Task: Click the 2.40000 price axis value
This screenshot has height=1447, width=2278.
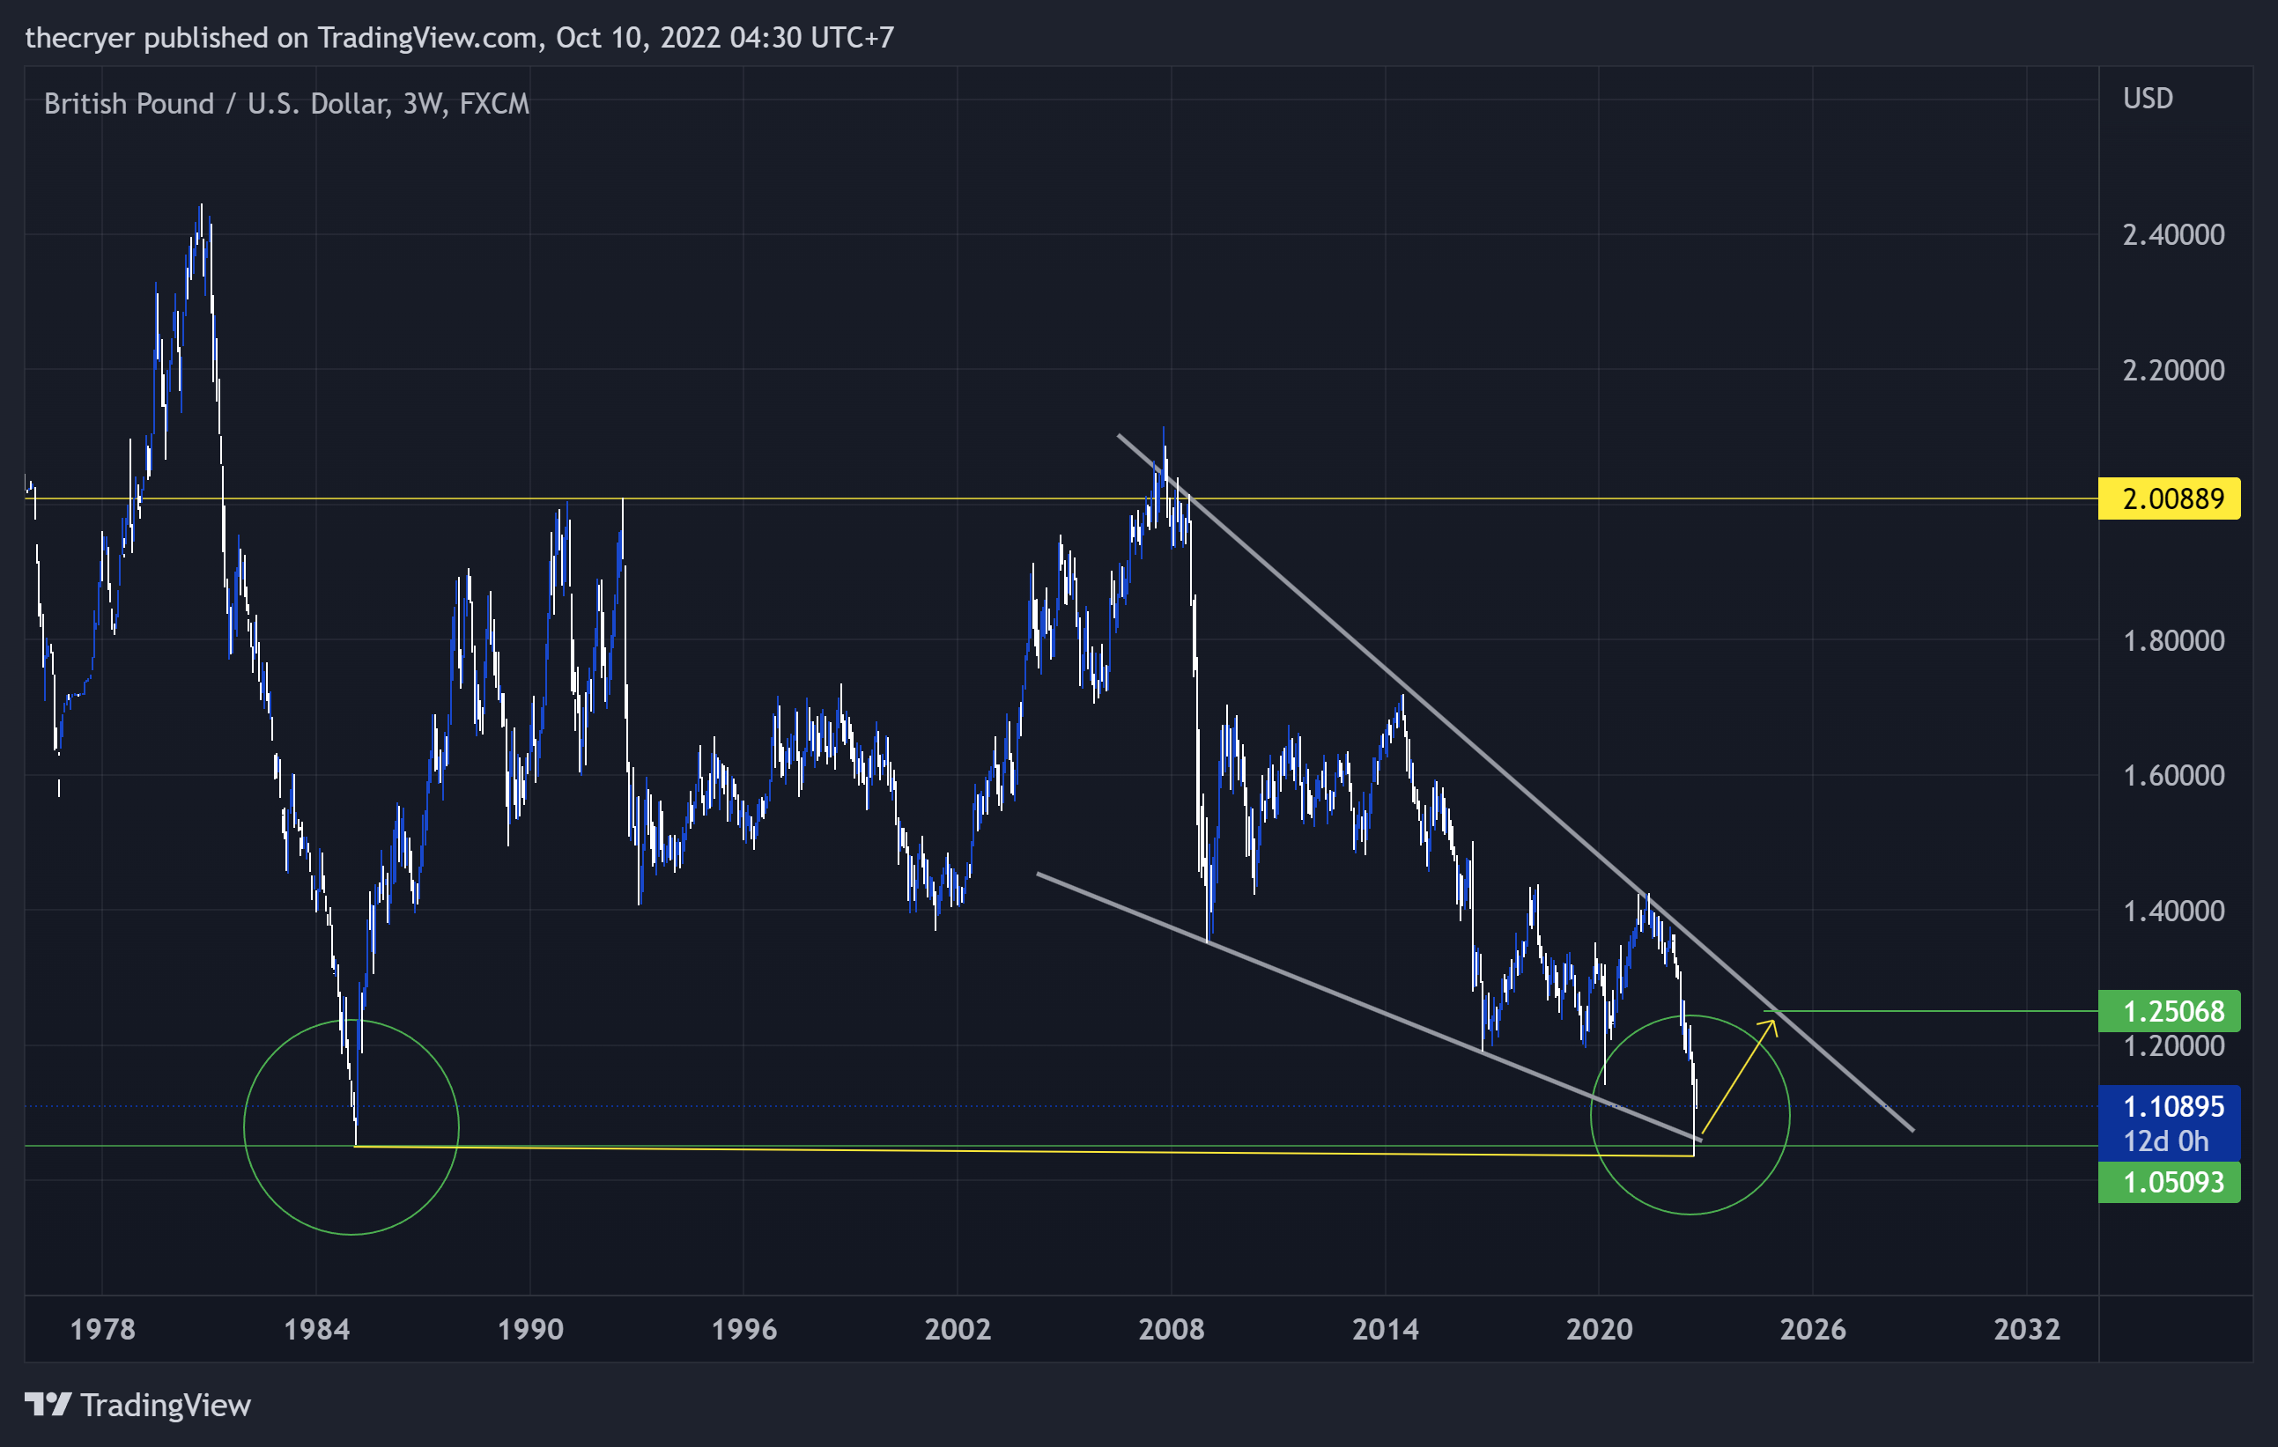Action: [x=2173, y=234]
